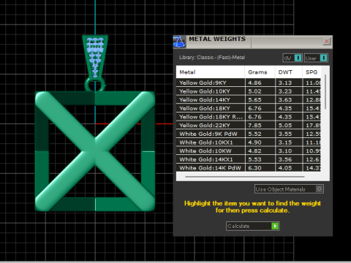Select the White Gold:14KX1 row
Image resolution: width=351 pixels, height=263 pixels.
[249, 159]
